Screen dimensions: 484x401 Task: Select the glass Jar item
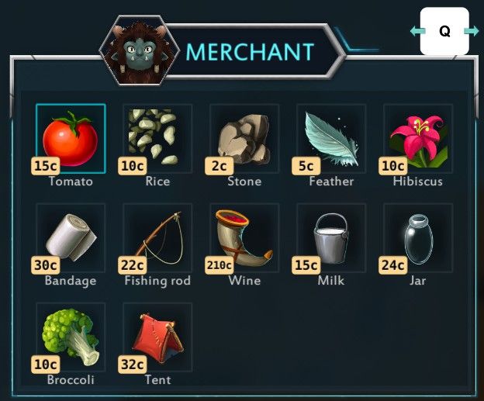(x=418, y=238)
